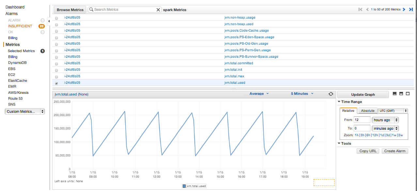Viewport: 417px width, 191px height.
Task: Open instance link in jvm.pools.PS-Survivor-Space.usage row
Action: pyautogui.click(x=72, y=57)
